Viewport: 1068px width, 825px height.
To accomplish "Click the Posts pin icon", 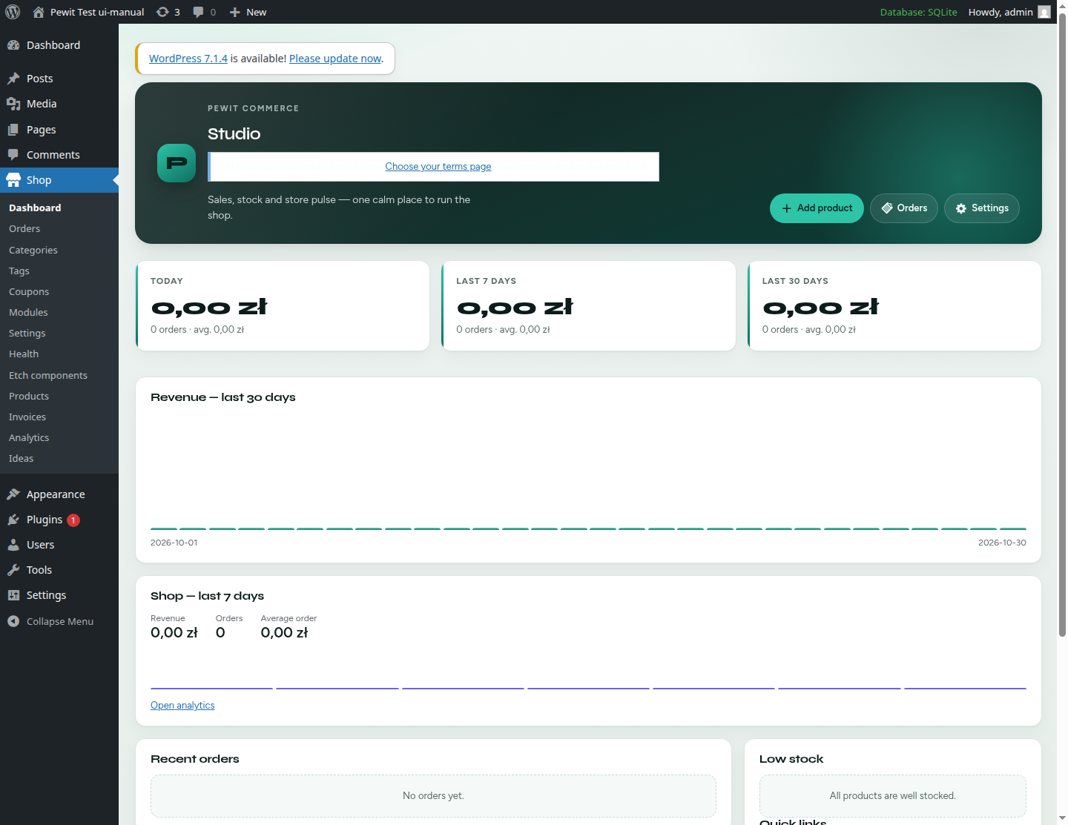I will [13, 79].
